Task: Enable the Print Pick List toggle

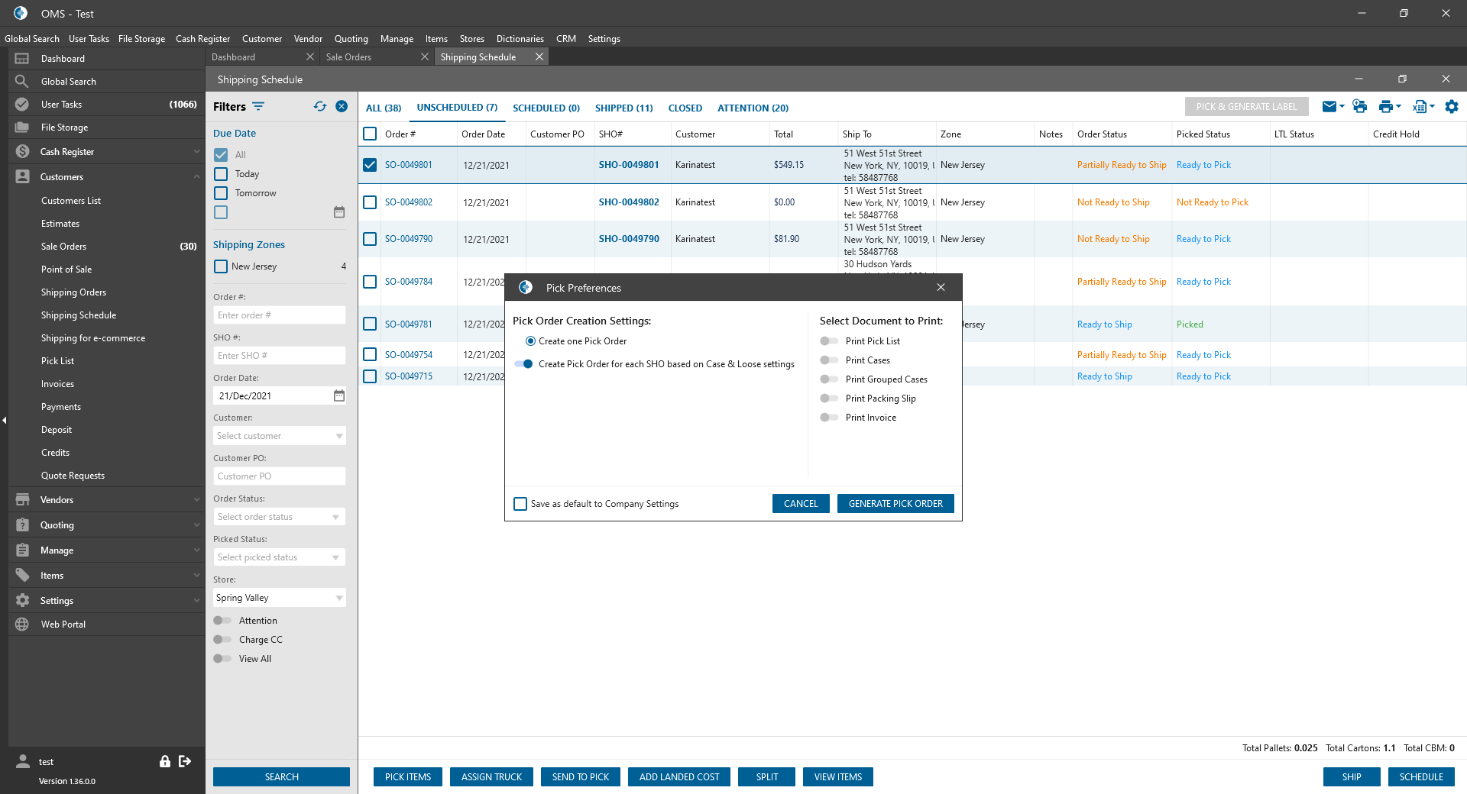Action: [829, 341]
